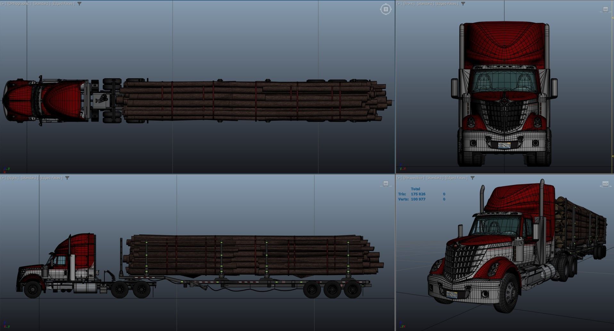
Task: Click the Tris: statistics label
Action: [x=402, y=194]
